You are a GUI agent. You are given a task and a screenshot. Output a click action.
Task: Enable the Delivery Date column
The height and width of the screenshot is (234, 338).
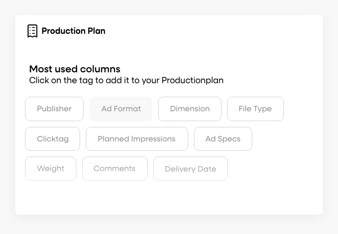pyautogui.click(x=190, y=169)
